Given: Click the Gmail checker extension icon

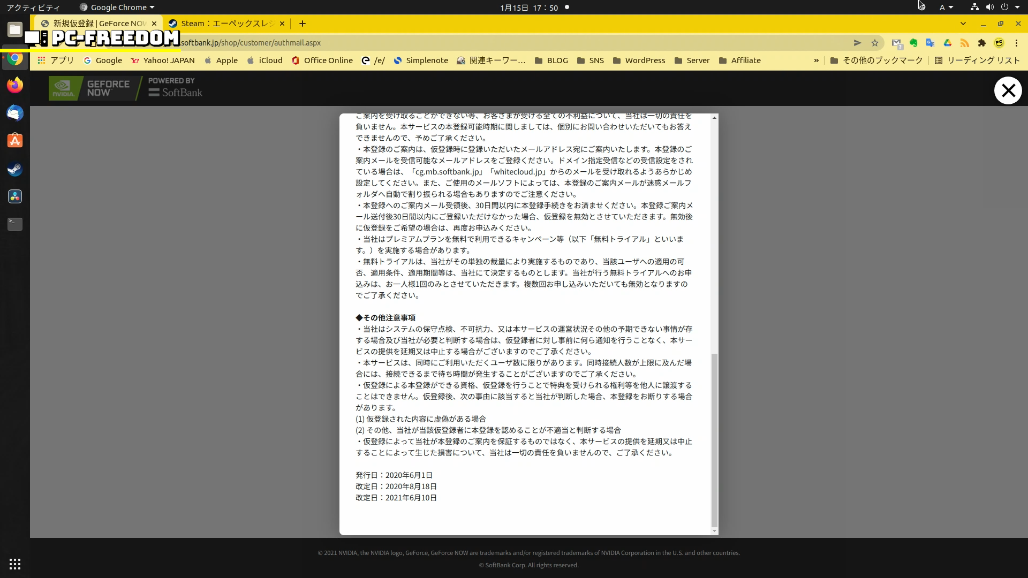Looking at the screenshot, I should tap(896, 43).
